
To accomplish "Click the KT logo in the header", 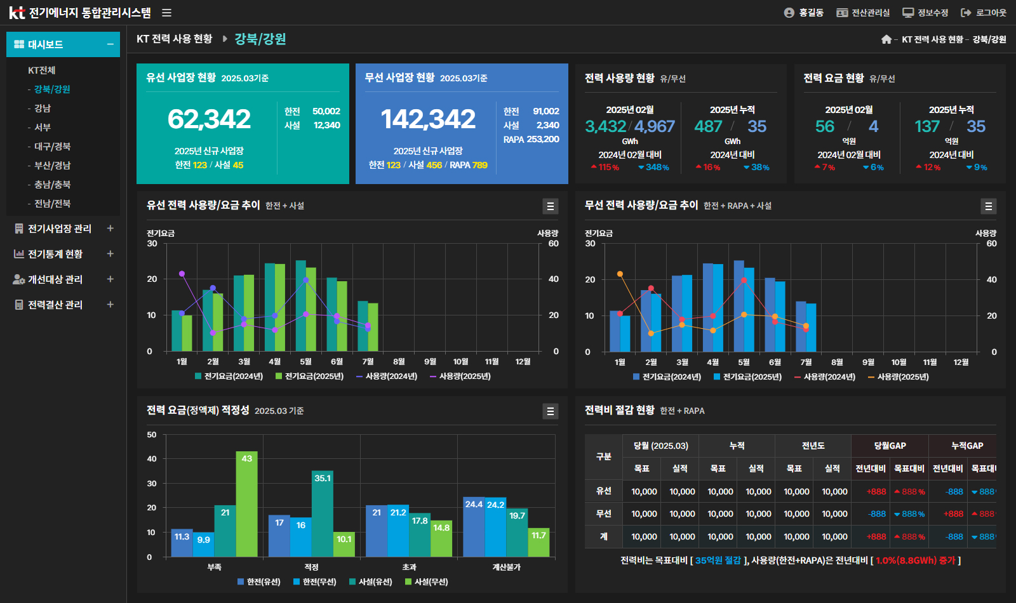I will (x=17, y=13).
